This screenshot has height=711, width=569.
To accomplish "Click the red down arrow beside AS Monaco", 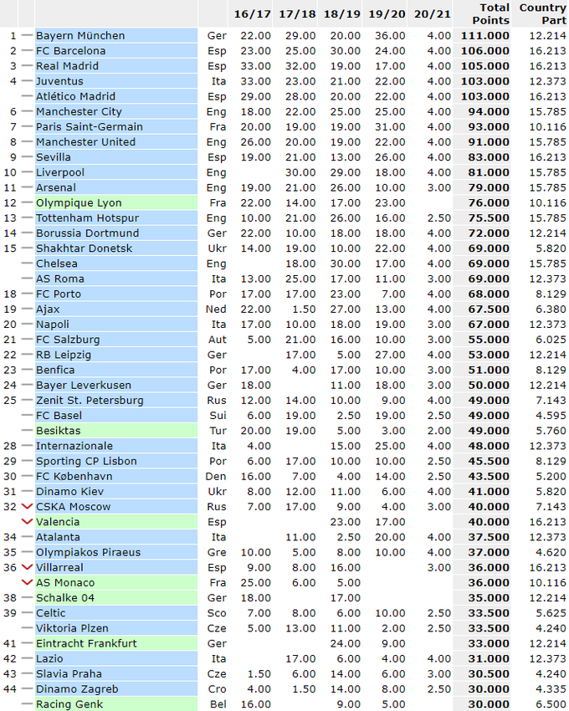I will pos(27,583).
